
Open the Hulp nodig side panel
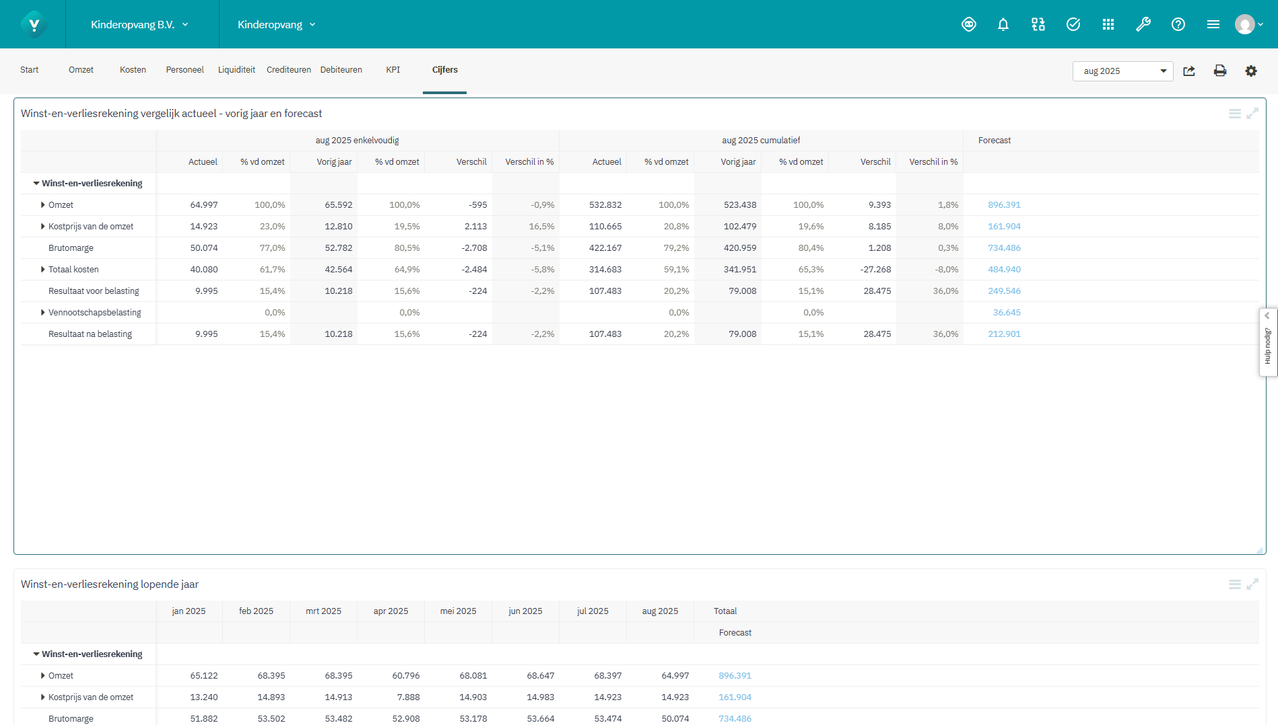tap(1268, 343)
